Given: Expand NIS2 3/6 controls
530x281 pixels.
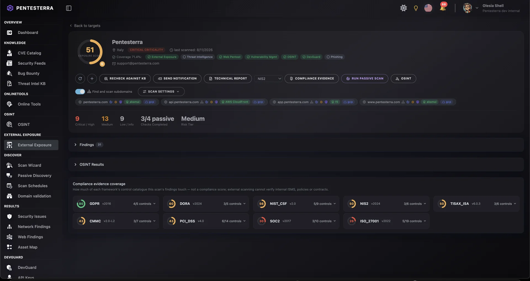Looking at the screenshot, I should point(415,204).
